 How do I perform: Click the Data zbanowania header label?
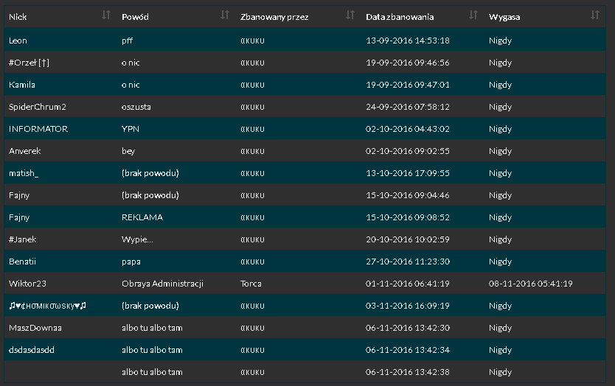click(400, 17)
